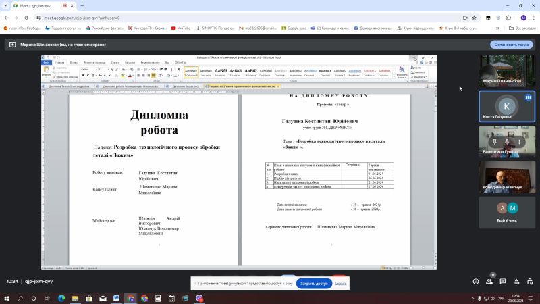Open the Все закладки folder
Image resolution: width=540 pixels, height=304 pixels.
(x=522, y=28)
